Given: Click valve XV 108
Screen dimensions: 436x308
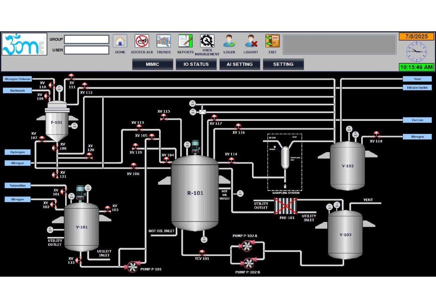Looking at the screenshot, I should (x=55, y=148).
